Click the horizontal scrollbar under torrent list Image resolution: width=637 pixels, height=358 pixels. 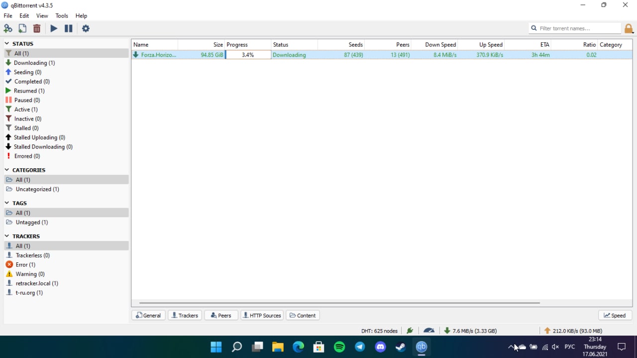(x=339, y=303)
